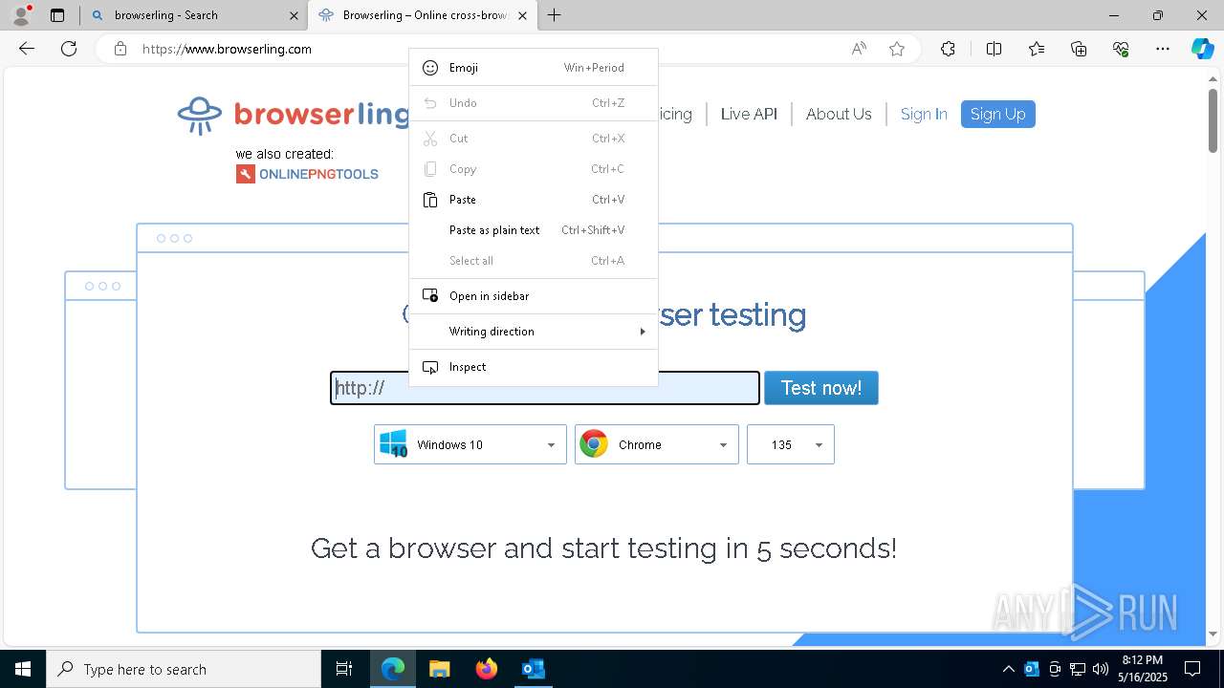Open the Chrome browser dropdown

656,444
